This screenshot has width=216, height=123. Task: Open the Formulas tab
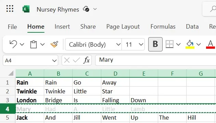(163, 27)
